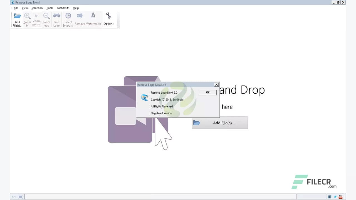
Task: Click the Twitter icon in the status bar
Action: [335, 196]
